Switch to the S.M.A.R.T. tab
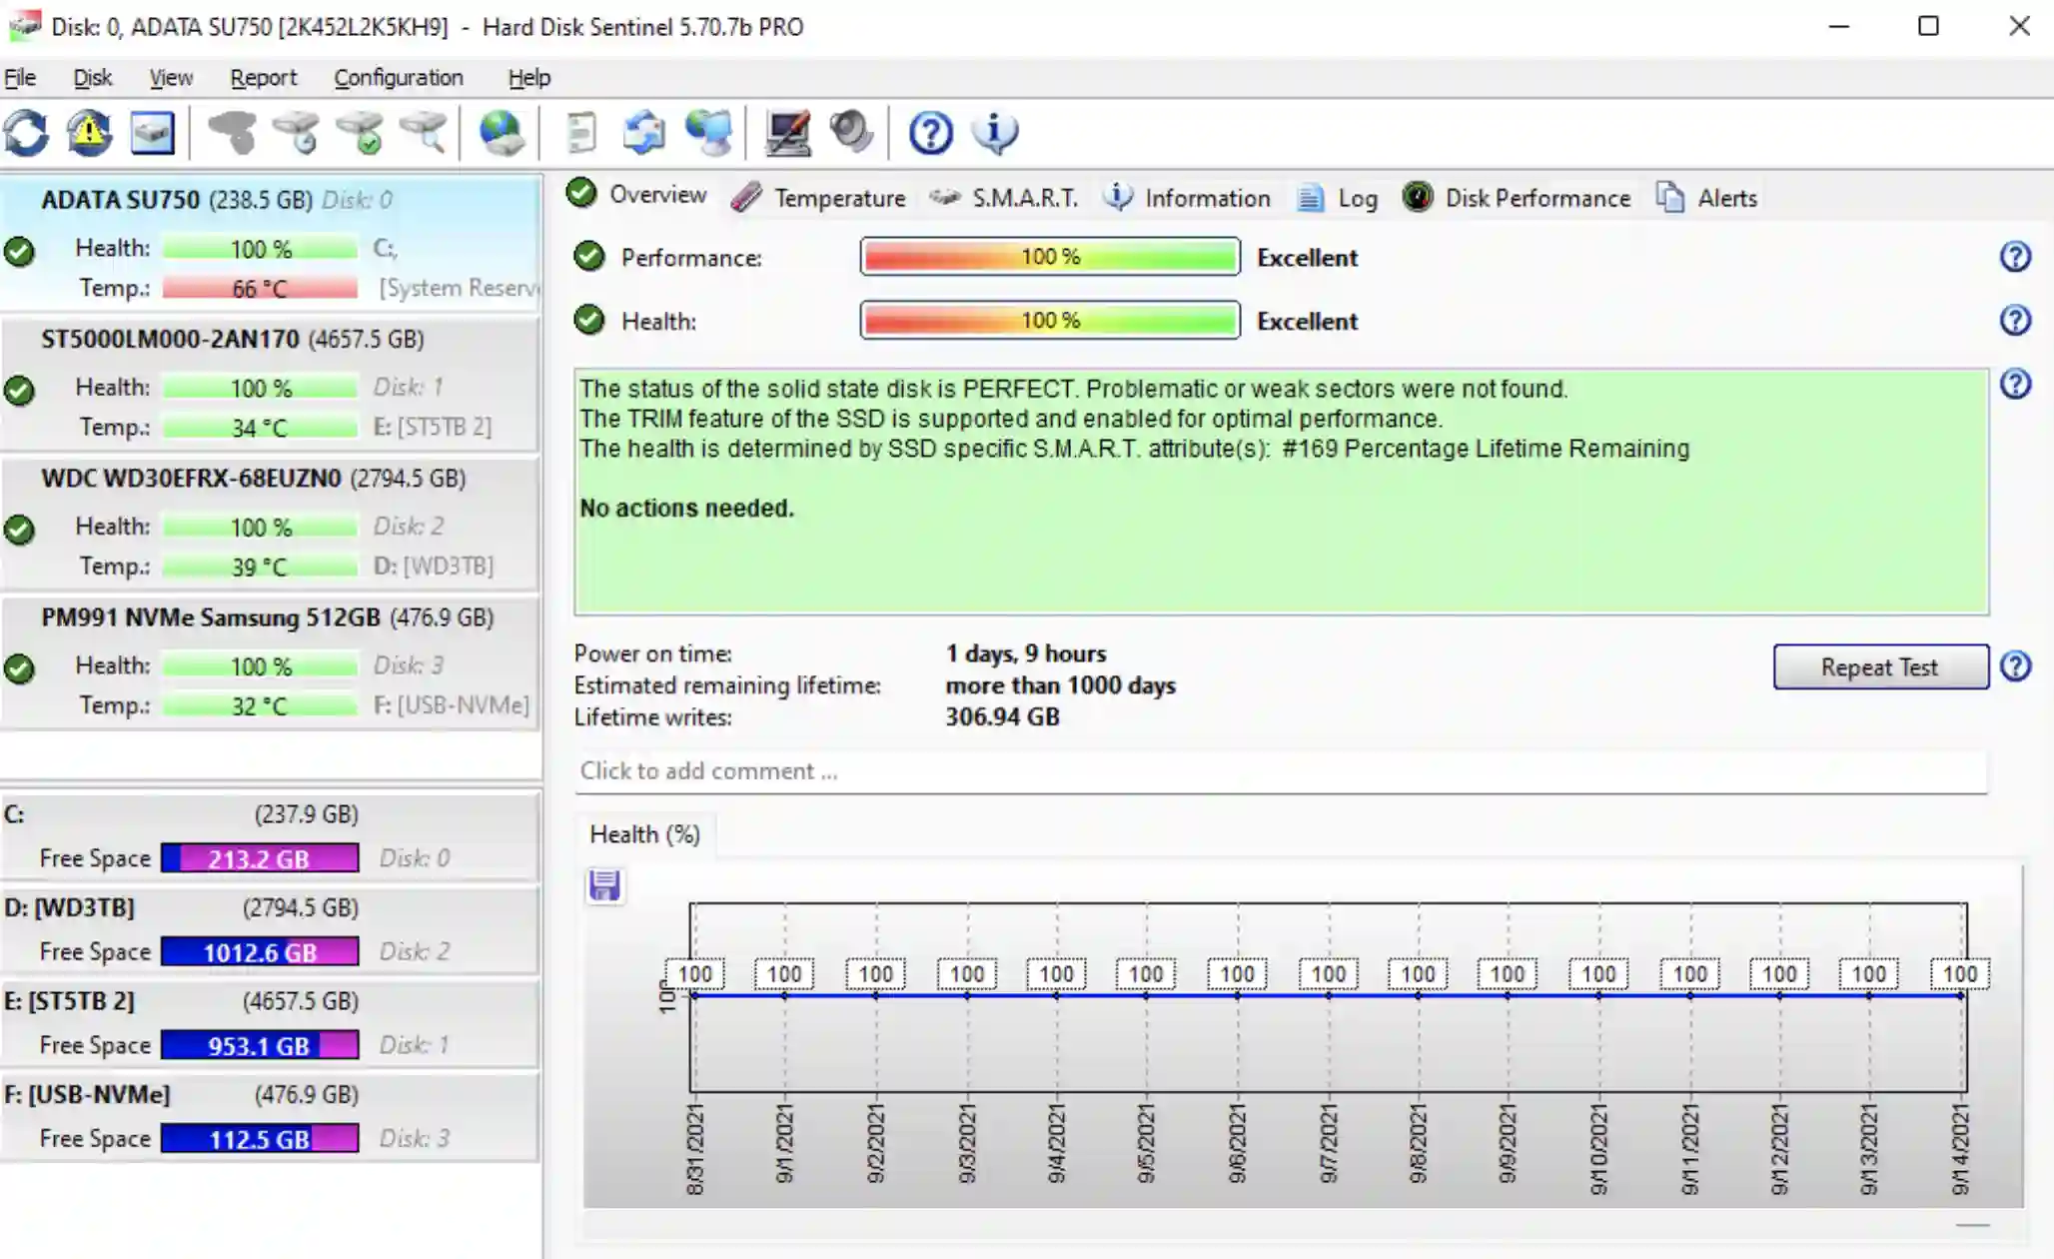This screenshot has width=2054, height=1259. point(1004,198)
